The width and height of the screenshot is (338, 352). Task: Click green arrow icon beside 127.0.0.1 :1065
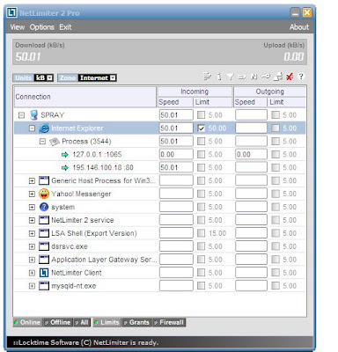pos(65,155)
